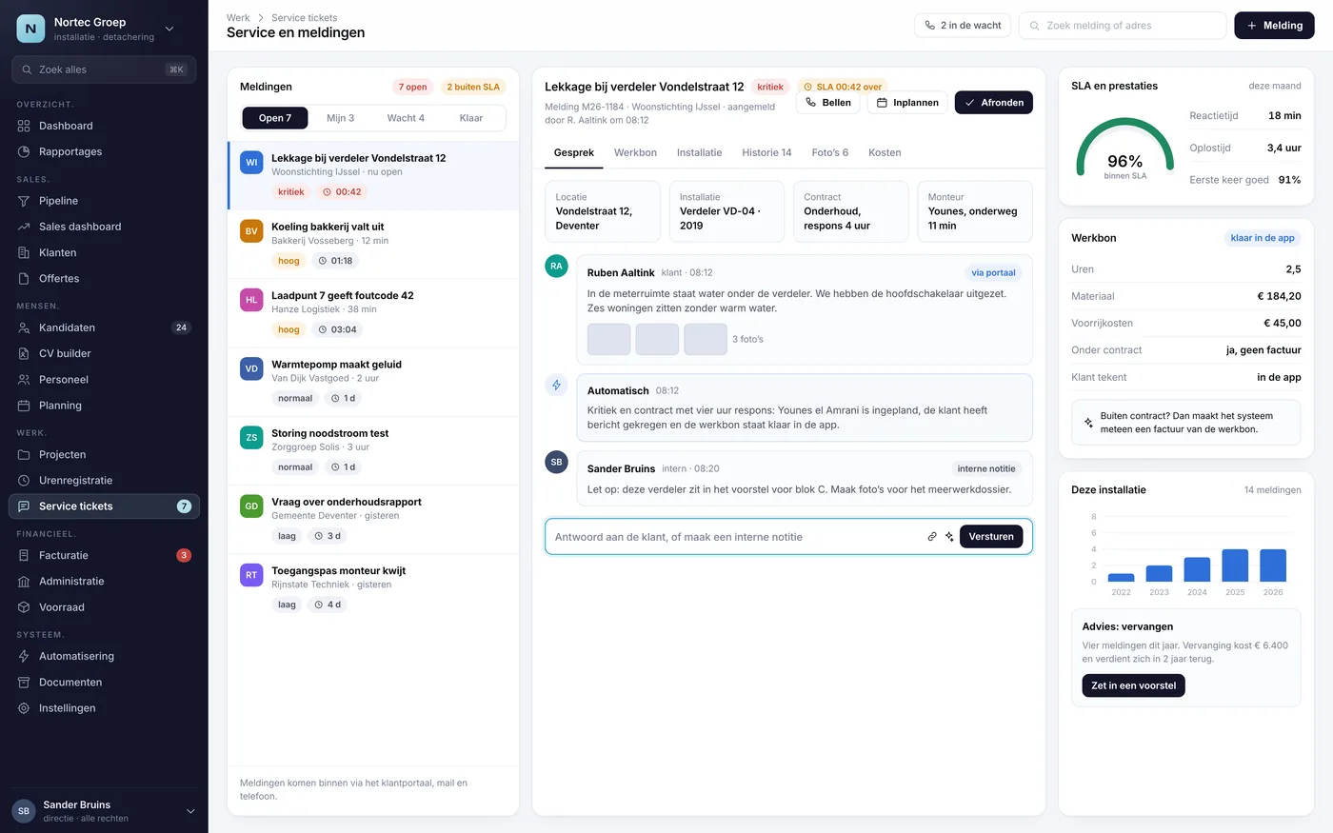Open the Historie 14 tab
This screenshot has width=1333, height=833.
(766, 152)
